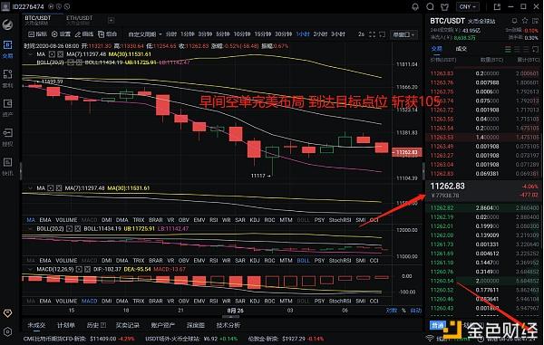Open the chat support bubble icon
Viewport: 544px width, 345px height.
click(430, 6)
